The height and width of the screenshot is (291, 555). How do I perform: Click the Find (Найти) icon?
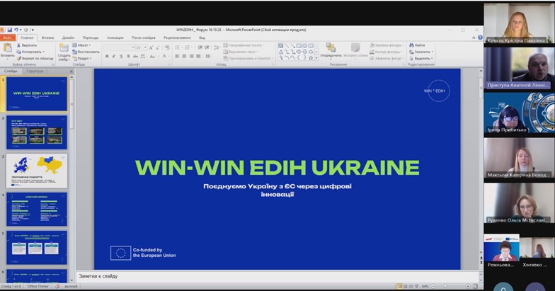[411, 45]
